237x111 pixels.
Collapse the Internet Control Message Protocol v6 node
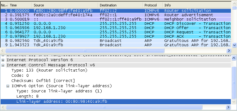(x=3, y=65)
